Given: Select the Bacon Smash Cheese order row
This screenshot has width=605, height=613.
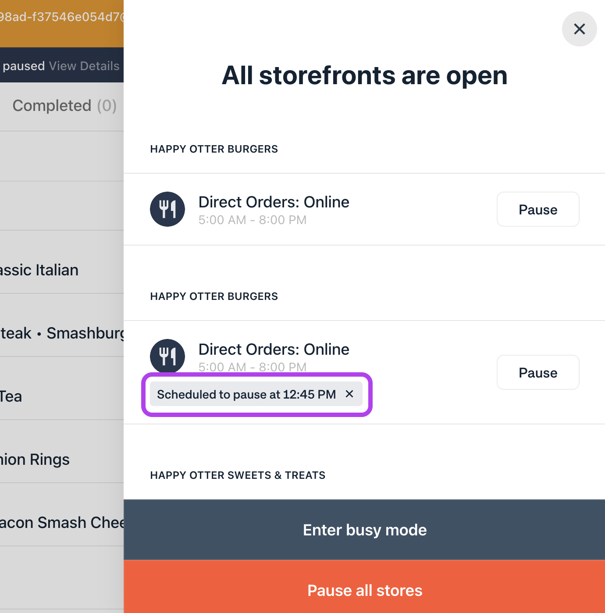Looking at the screenshot, I should coord(61,523).
